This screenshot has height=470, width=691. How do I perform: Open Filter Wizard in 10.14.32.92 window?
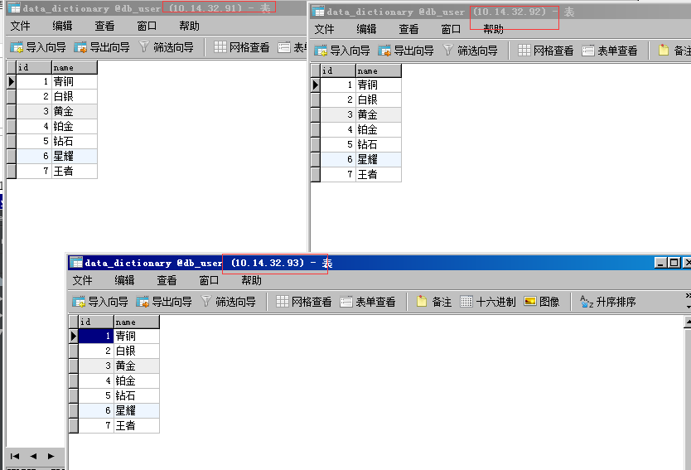pos(471,51)
